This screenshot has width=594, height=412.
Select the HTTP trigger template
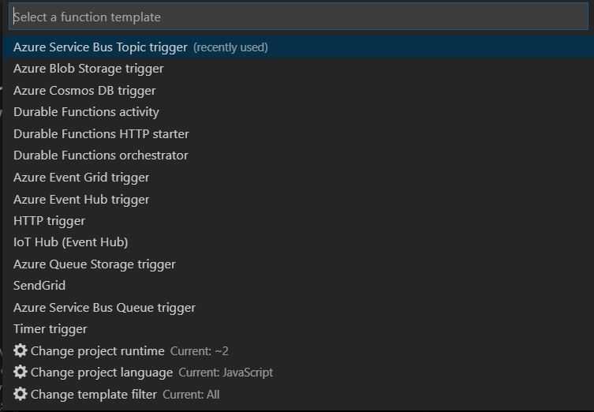[298, 220]
